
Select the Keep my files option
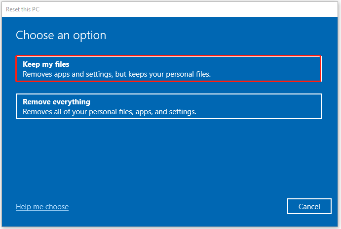168,69
